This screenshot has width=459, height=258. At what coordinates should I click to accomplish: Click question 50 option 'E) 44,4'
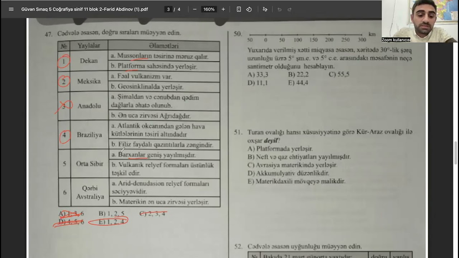(298, 83)
